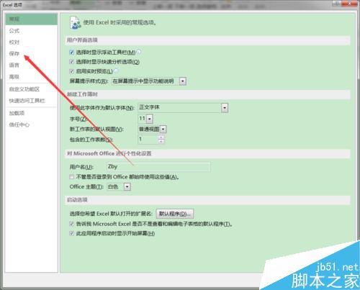Open the 语言 options category
Viewport: 360px width, 290px height.
click(x=14, y=65)
